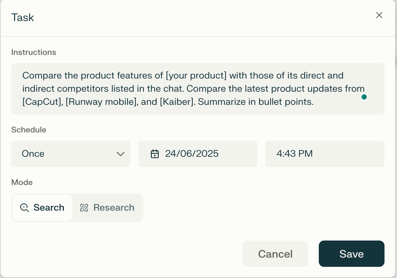This screenshot has height=278, width=397.
Task: Click the Mode label
Action: [x=22, y=182]
